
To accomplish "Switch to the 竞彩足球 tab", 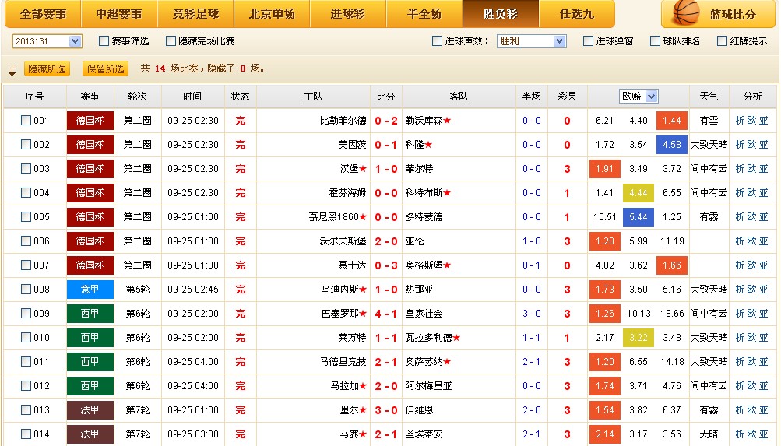I will 195,14.
